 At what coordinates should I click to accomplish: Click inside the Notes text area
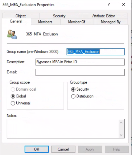[63, 129]
